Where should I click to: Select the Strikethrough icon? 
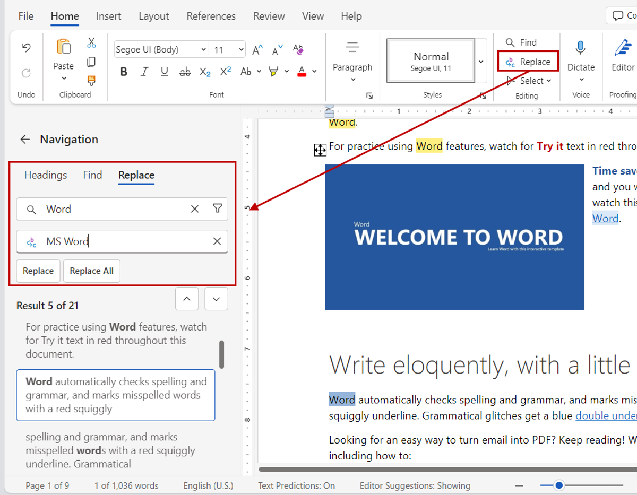(x=185, y=72)
